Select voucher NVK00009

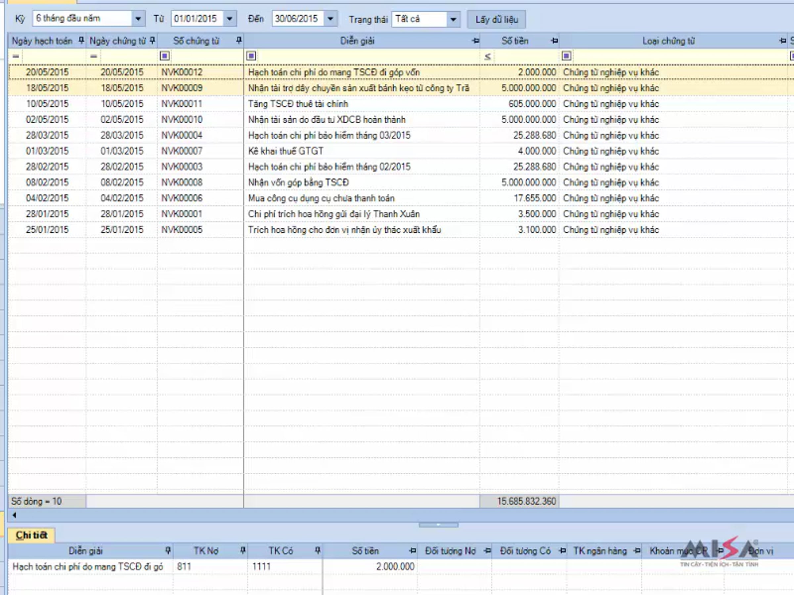(x=182, y=88)
